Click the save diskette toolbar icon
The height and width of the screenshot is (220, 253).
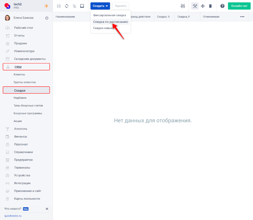click(59, 6)
